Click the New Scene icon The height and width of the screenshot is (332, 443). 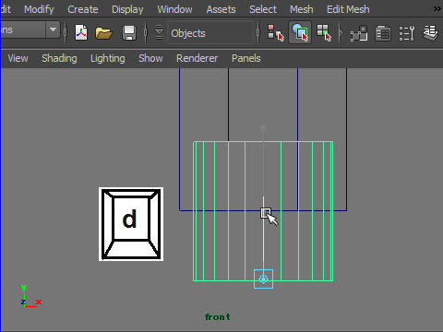pos(81,32)
